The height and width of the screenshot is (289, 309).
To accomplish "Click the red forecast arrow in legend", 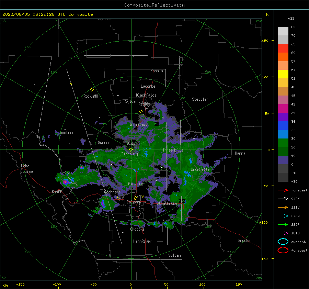I will [x=283, y=190].
